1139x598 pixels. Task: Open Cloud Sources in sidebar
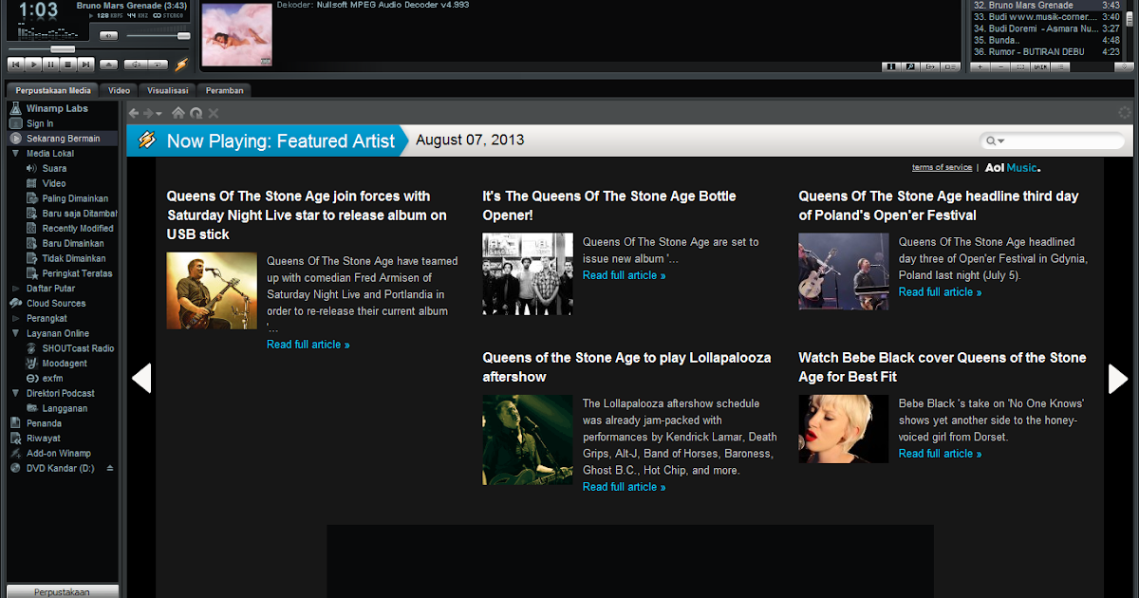click(56, 303)
